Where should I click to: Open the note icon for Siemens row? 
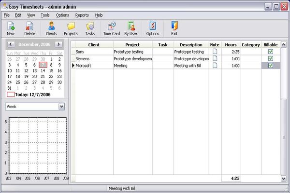coord(215,58)
